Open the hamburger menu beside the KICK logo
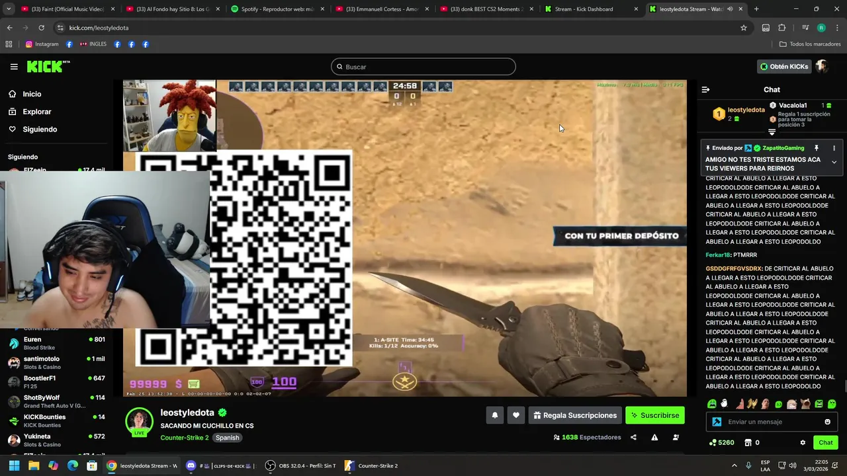The height and width of the screenshot is (476, 847). point(14,67)
